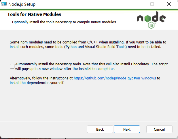Click the green hexagon letter in node logo

(147, 18)
